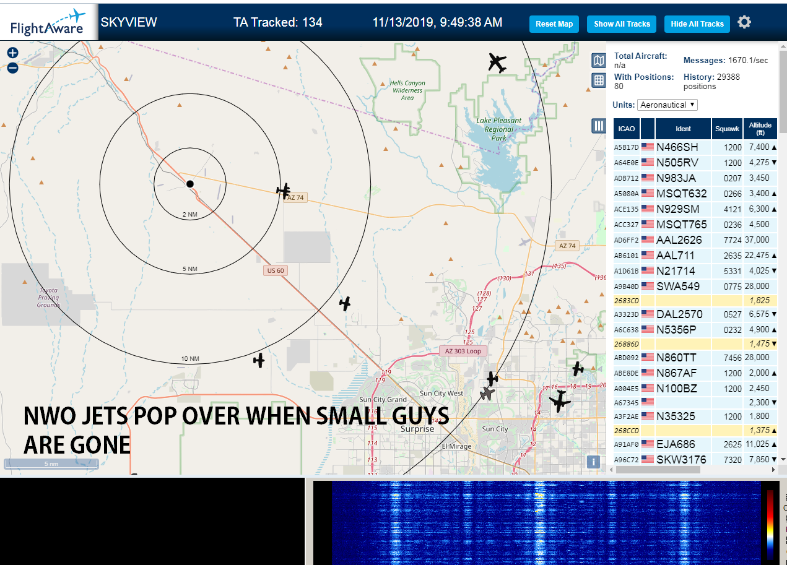This screenshot has height=565, width=787.
Task: Click the map info 'i' icon
Action: click(x=593, y=462)
